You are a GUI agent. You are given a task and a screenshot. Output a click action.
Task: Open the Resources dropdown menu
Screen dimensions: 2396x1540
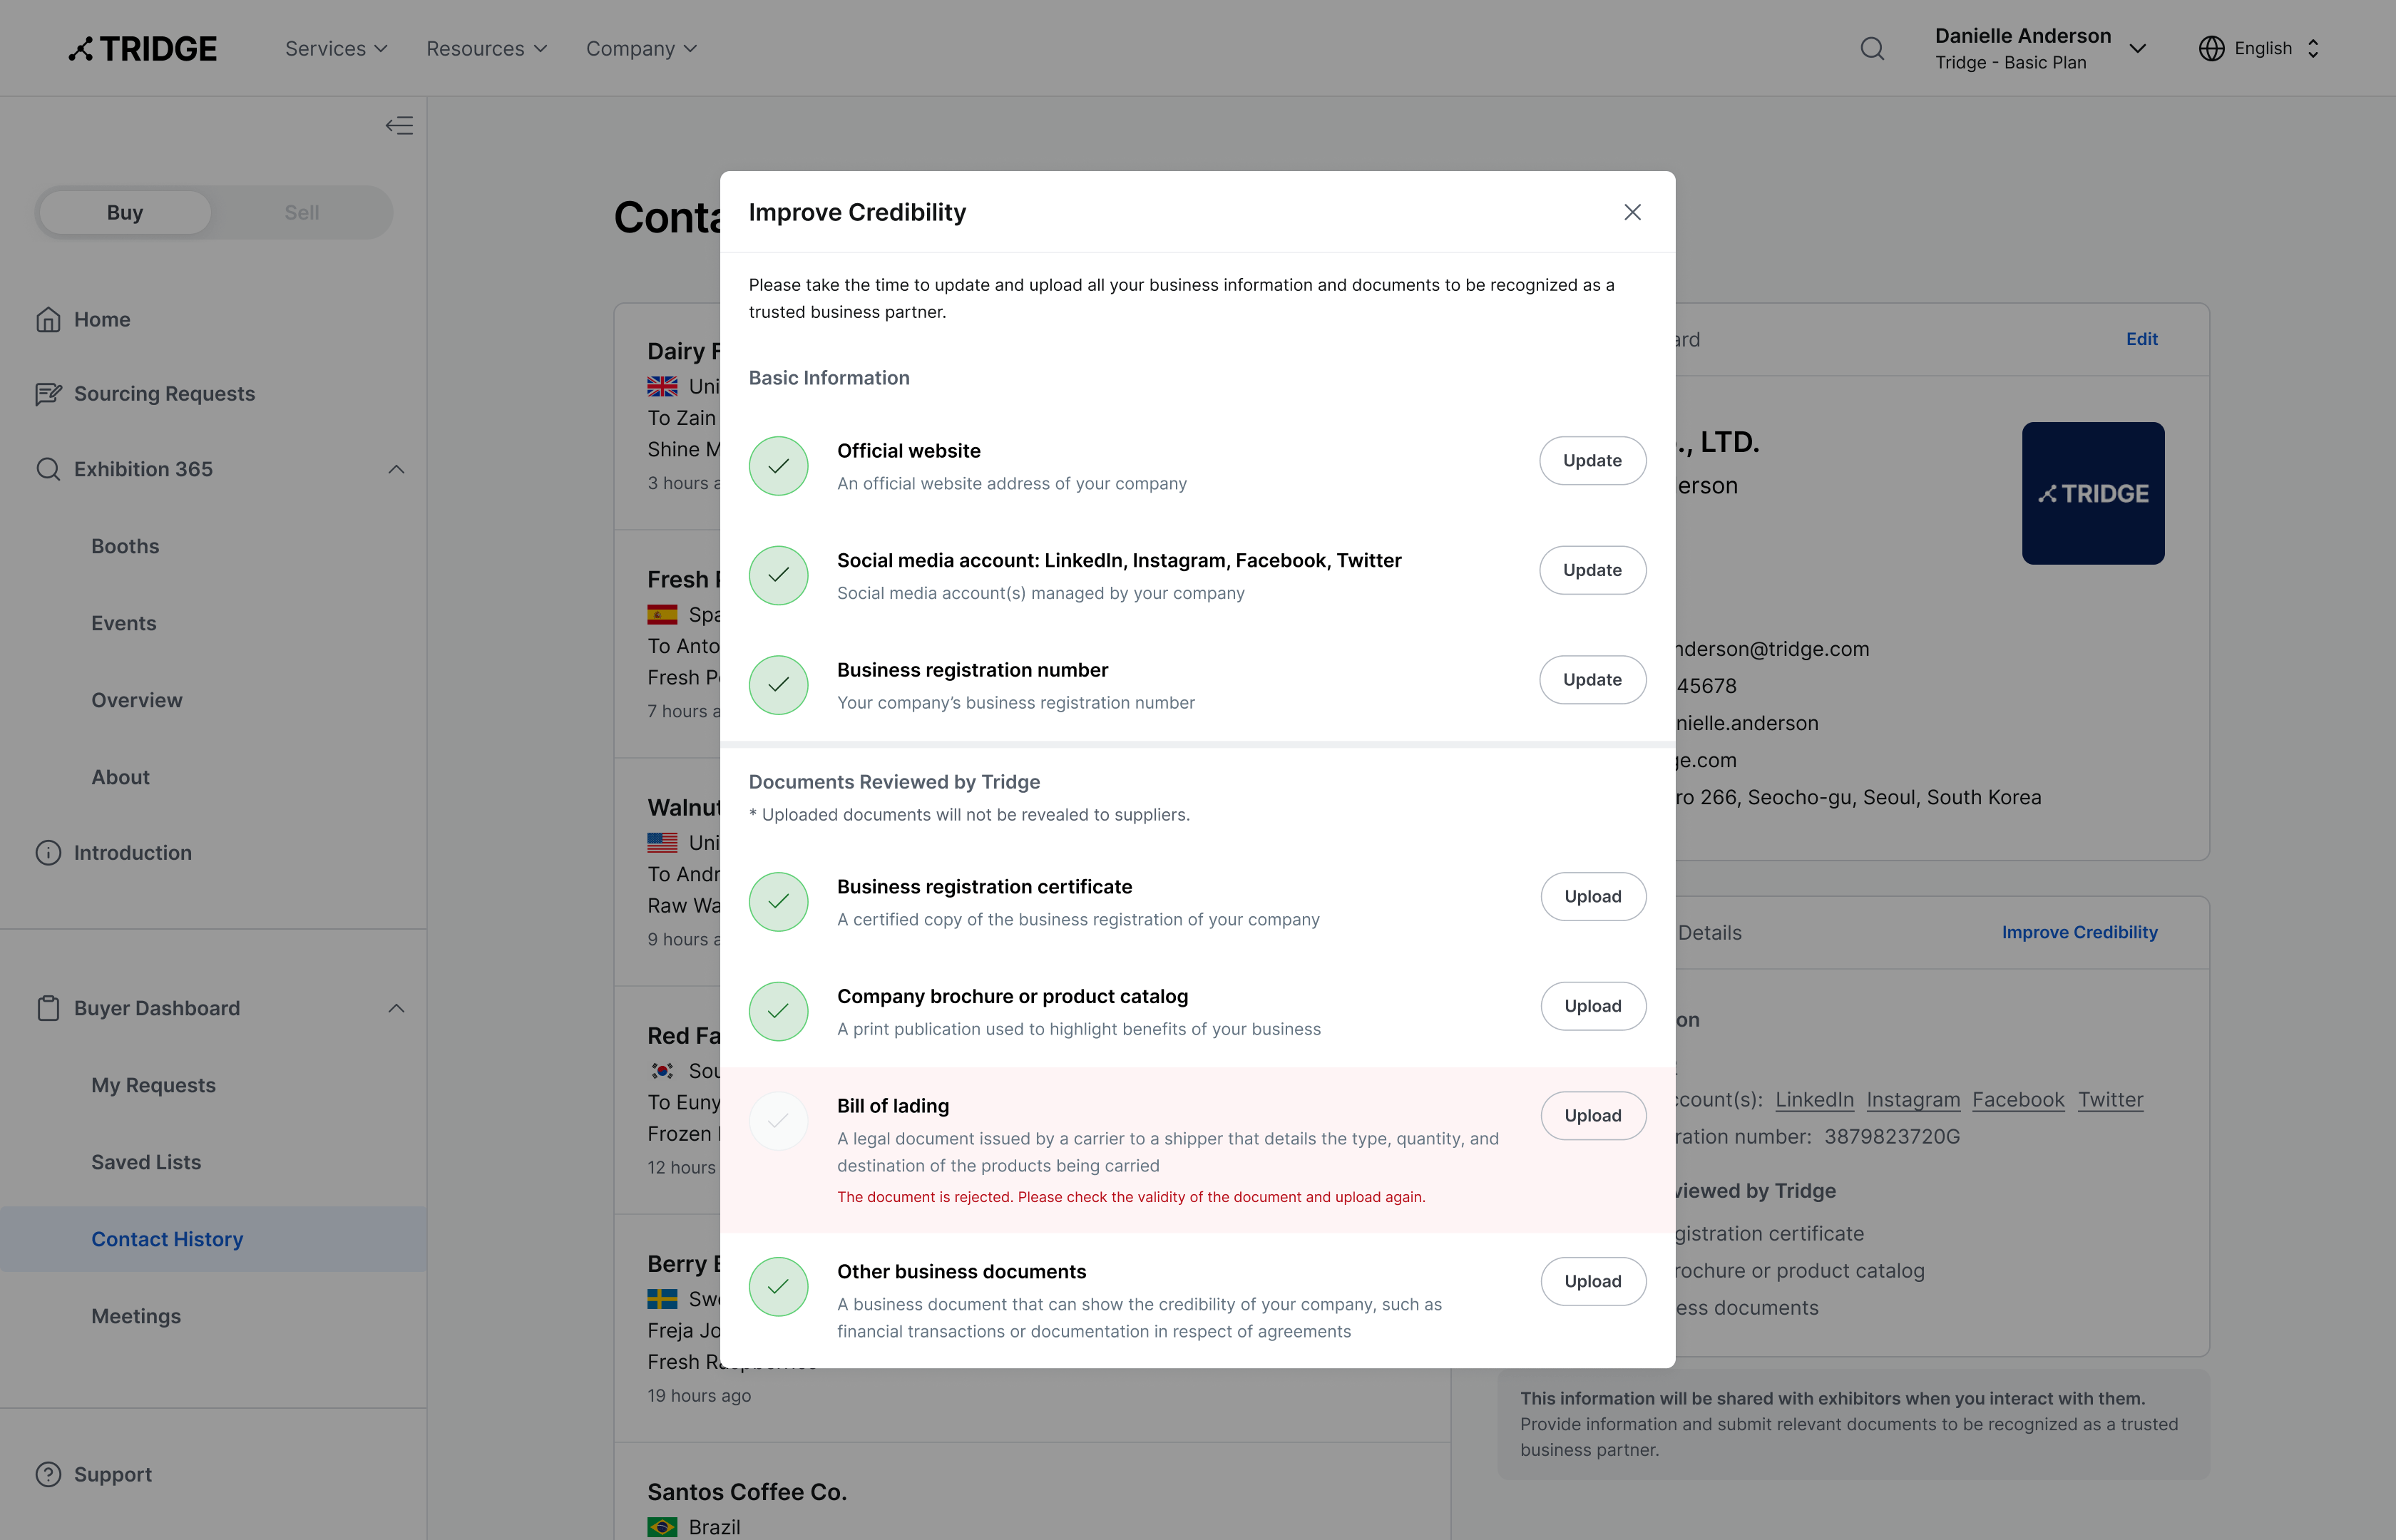tap(486, 48)
